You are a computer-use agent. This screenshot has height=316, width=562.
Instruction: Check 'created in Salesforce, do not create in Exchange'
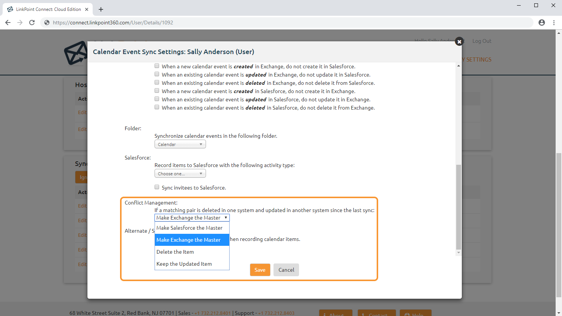[157, 91]
